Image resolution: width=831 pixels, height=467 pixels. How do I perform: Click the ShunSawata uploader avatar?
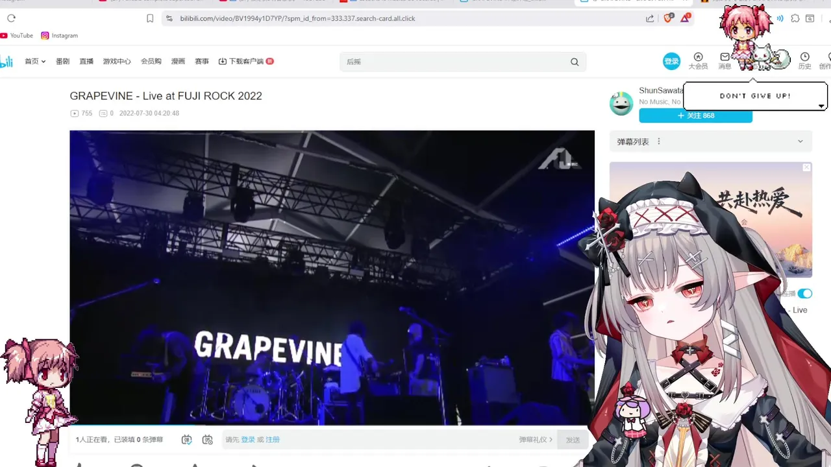point(621,103)
